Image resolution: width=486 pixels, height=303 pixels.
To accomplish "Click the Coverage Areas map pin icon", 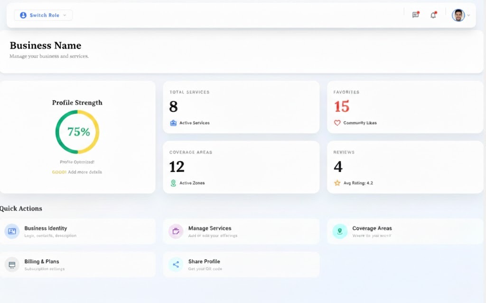I will coord(339,231).
